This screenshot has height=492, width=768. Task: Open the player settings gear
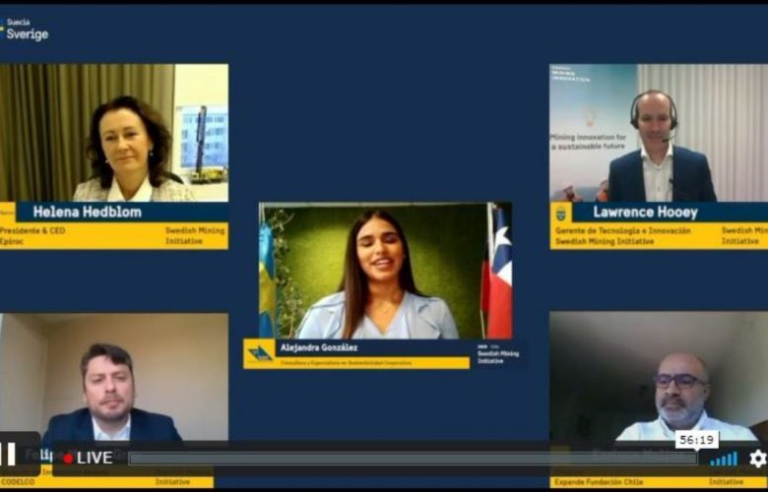pyautogui.click(x=756, y=458)
